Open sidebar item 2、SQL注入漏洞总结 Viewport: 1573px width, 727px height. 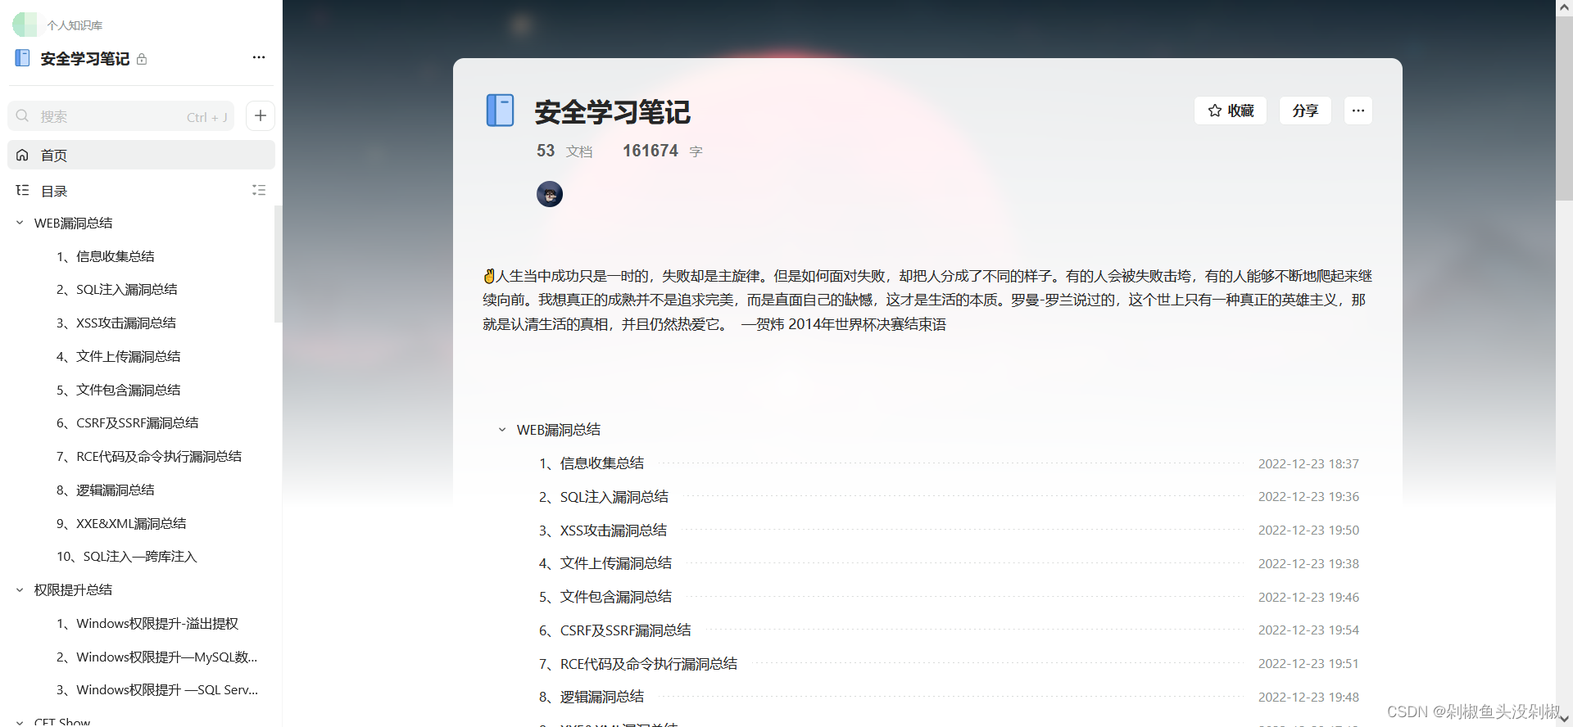tap(117, 289)
